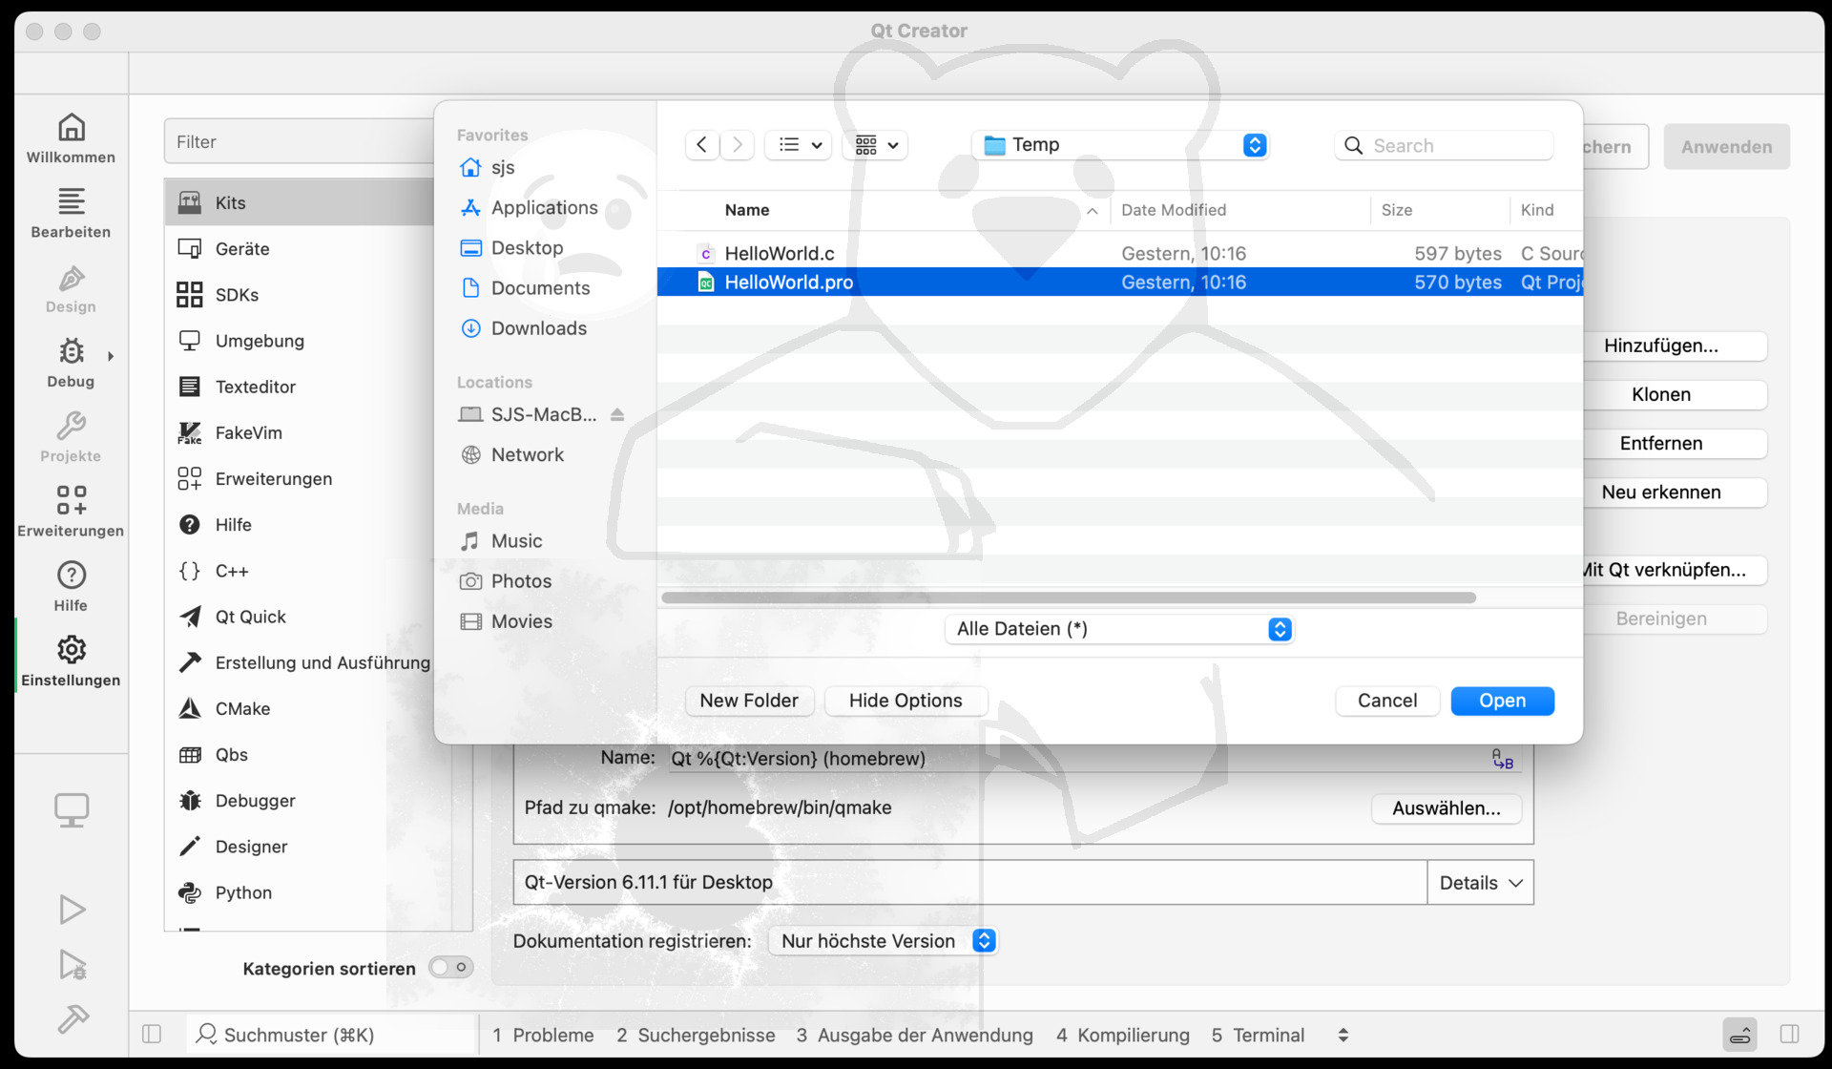1832x1069 pixels.
Task: Open the Willkommen mode
Action: point(71,138)
